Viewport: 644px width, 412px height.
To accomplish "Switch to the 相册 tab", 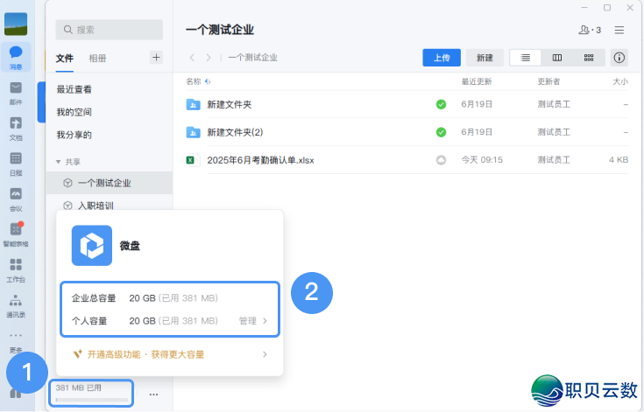I will (x=97, y=59).
